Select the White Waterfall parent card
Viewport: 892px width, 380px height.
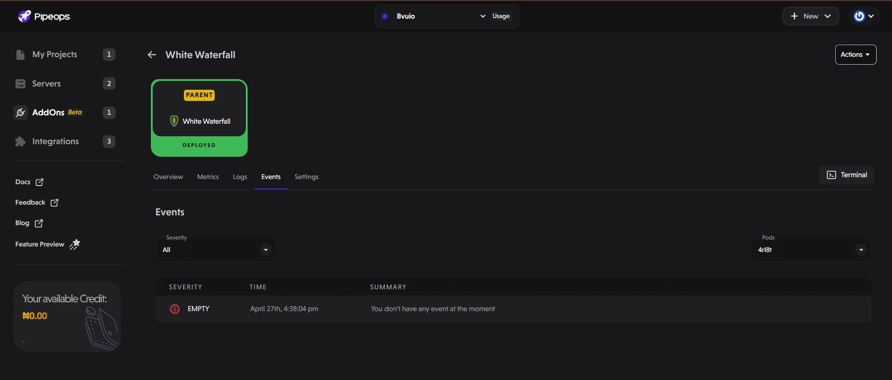199,118
